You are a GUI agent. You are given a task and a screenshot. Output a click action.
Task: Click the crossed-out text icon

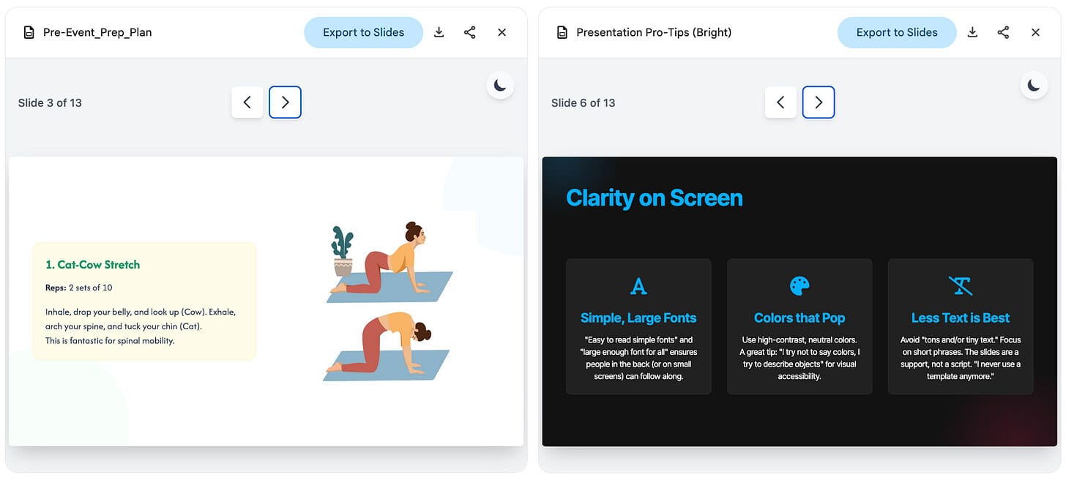point(961,286)
